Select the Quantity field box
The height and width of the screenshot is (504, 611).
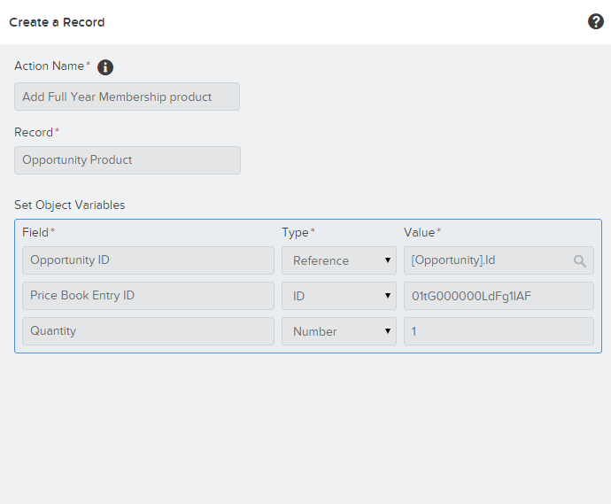[148, 331]
